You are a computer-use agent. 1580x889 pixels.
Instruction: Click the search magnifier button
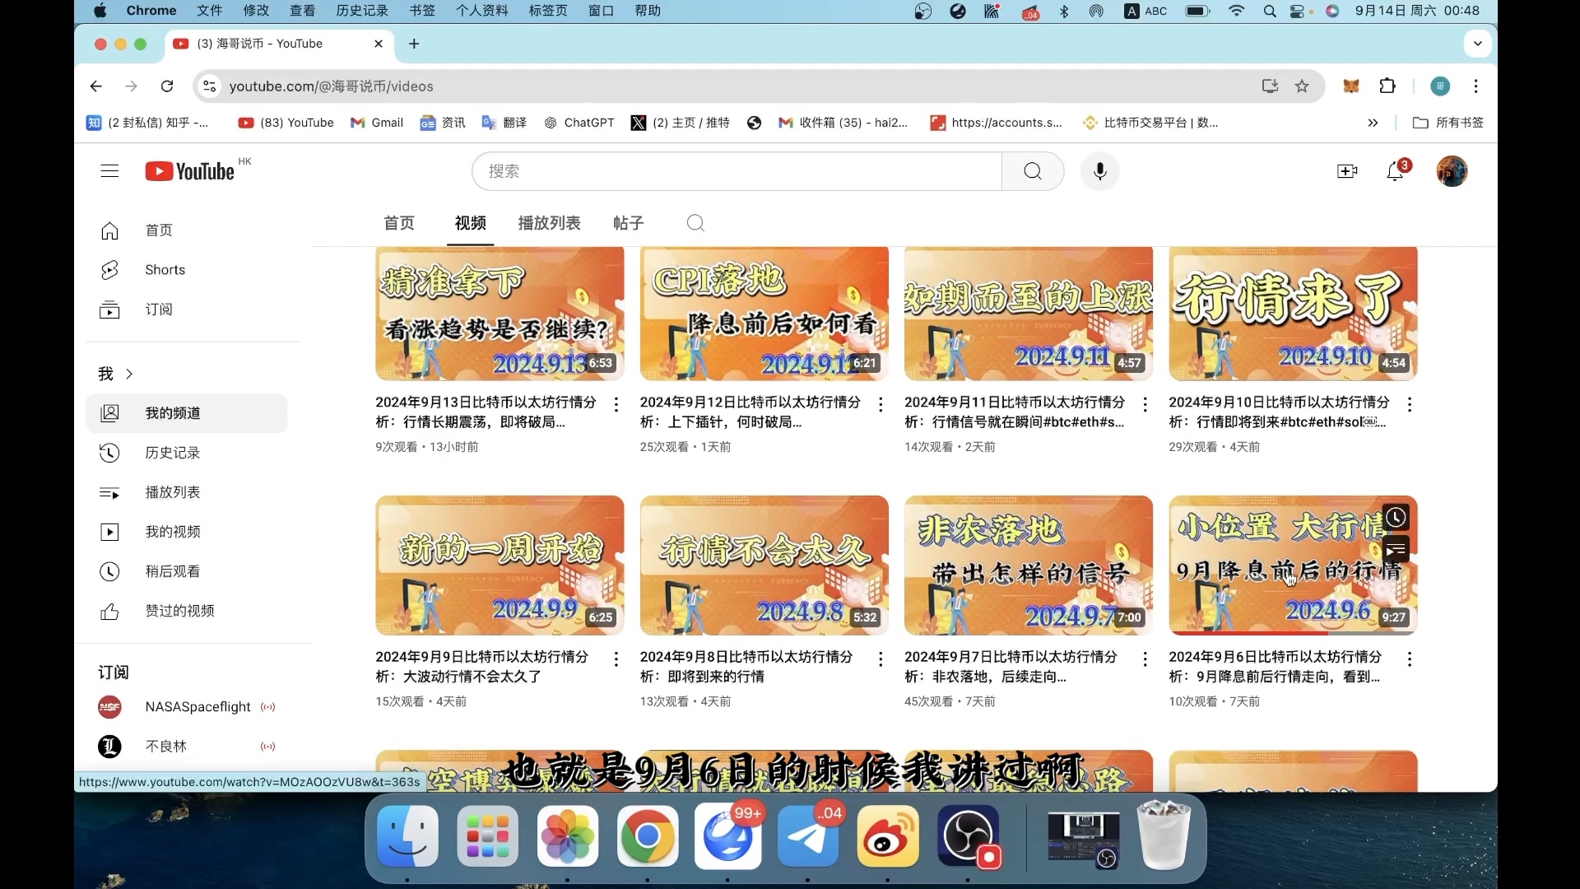pos(1033,171)
